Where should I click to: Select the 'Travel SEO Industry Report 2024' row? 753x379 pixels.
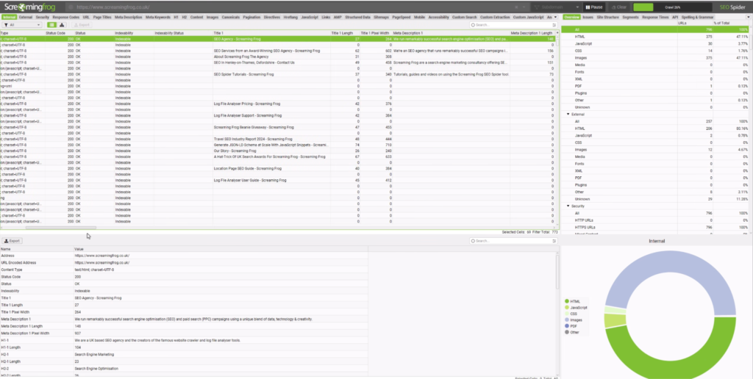point(277,139)
